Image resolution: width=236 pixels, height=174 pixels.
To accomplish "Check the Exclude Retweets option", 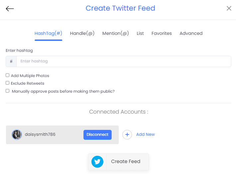I will point(8,83).
